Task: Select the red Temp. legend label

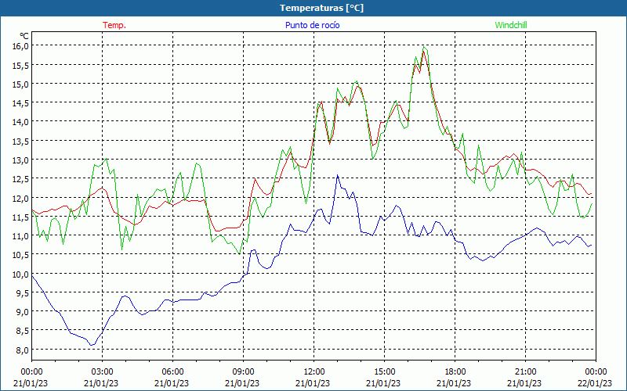Action: coord(114,25)
